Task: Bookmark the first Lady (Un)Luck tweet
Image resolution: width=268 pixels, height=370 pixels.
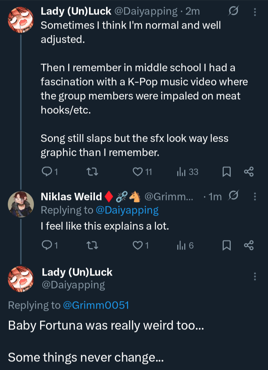Action: click(227, 171)
